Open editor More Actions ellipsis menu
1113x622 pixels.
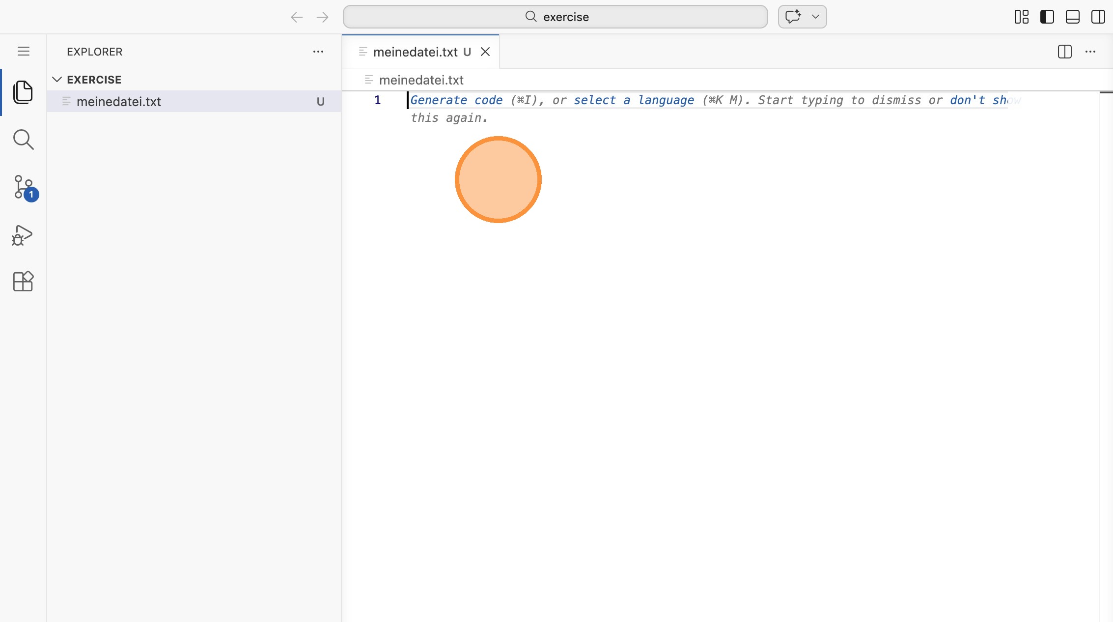(1090, 52)
